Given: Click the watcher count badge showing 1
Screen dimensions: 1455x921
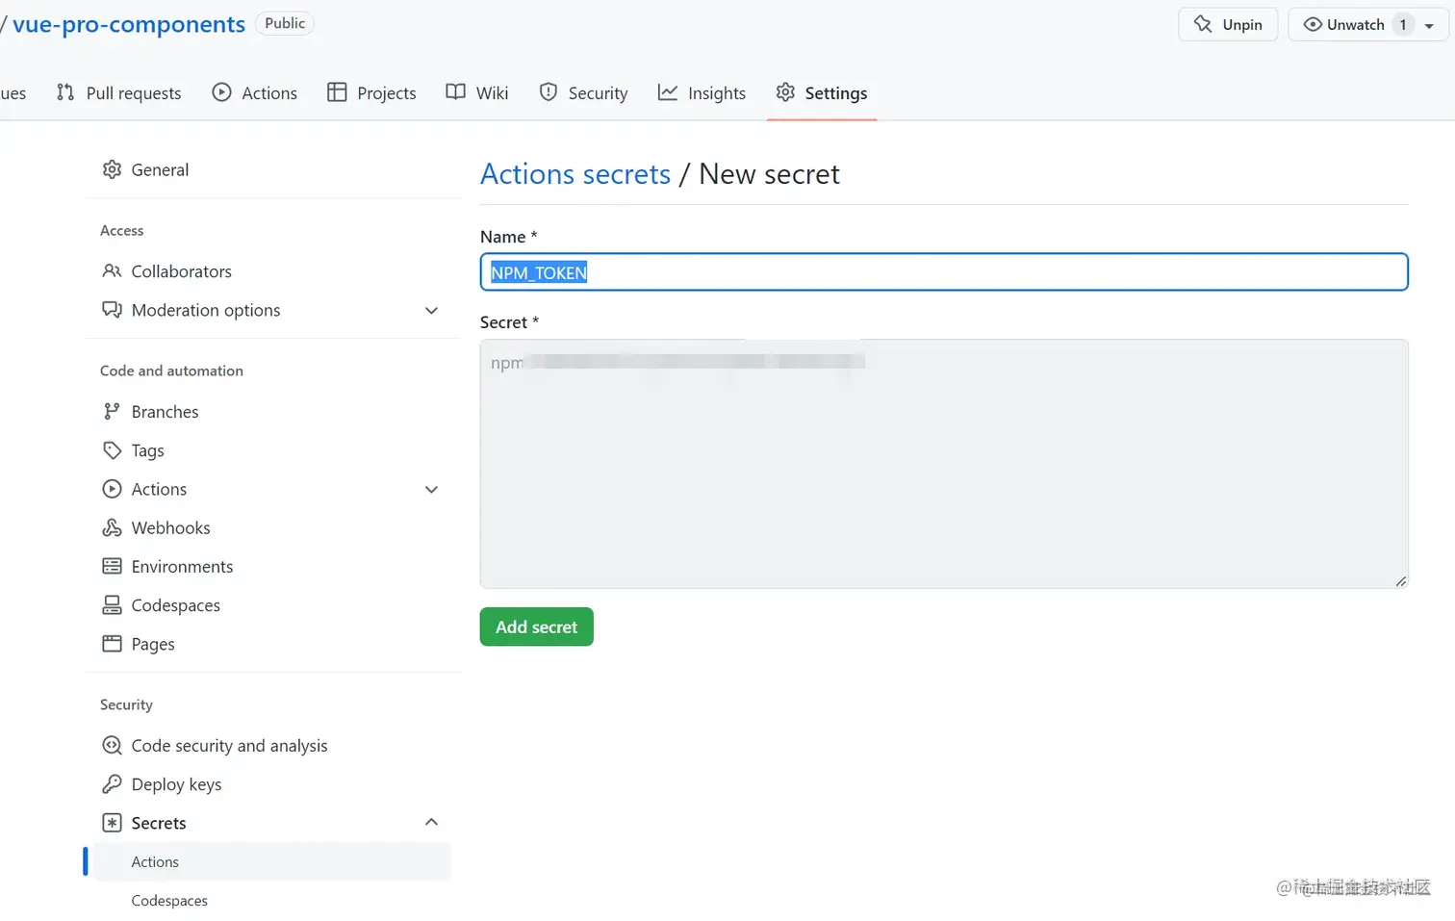Looking at the screenshot, I should pyautogui.click(x=1403, y=25).
